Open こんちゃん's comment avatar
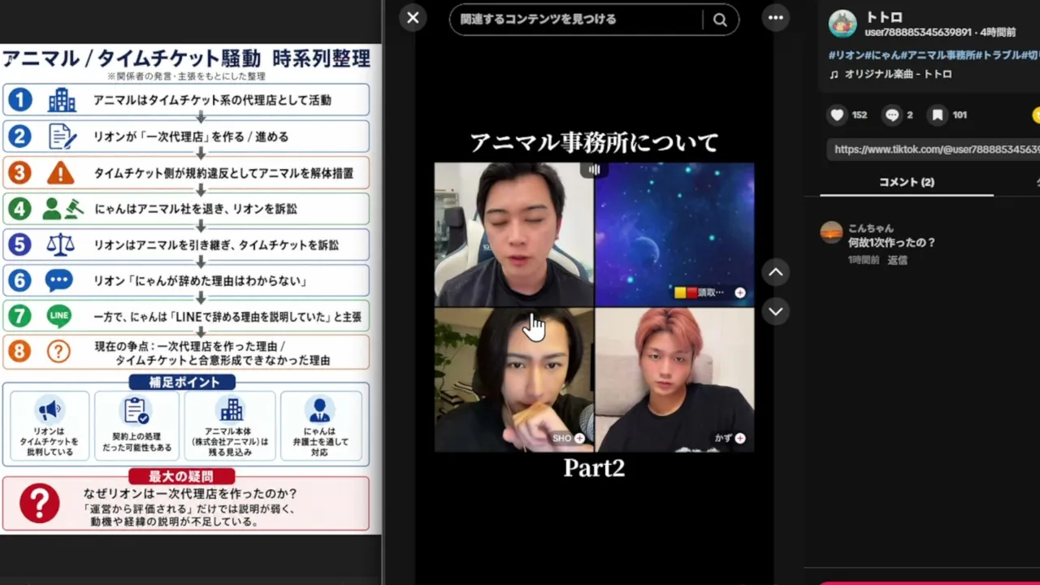 tap(831, 232)
